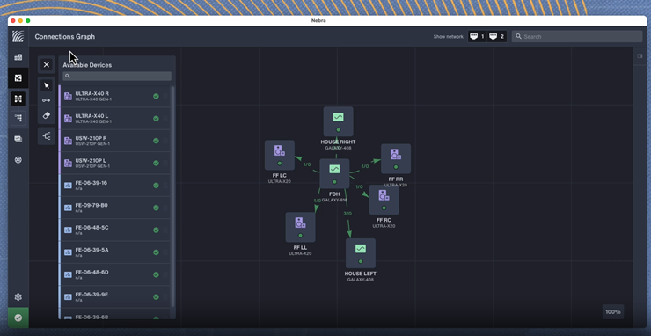Select FE-09-79-B0 device row

pyautogui.click(x=115, y=208)
